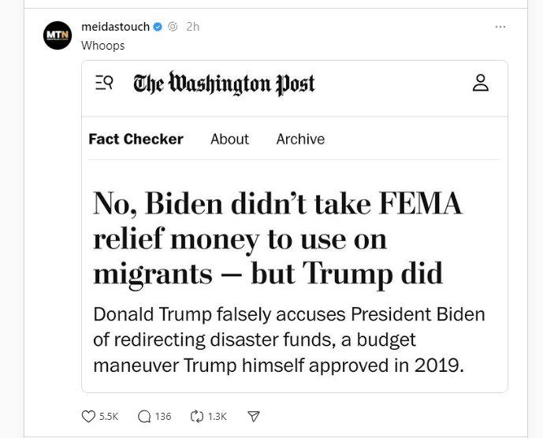Click the 2h post timestamp

192,27
